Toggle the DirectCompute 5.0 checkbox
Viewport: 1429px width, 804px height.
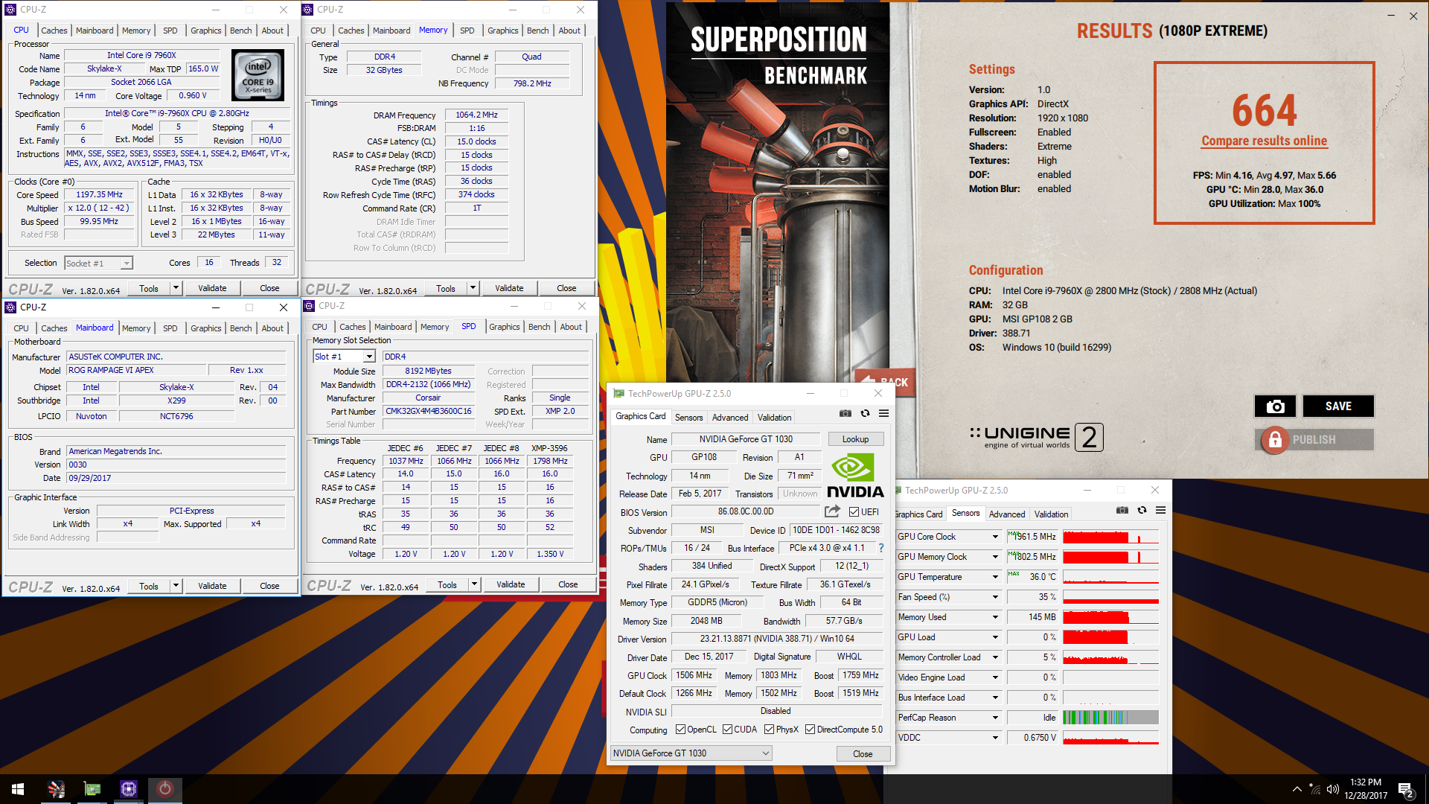[x=810, y=730]
